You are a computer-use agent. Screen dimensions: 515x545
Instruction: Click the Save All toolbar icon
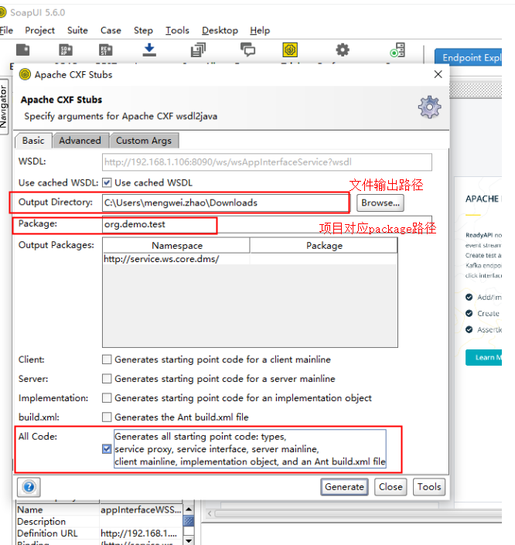pyautogui.click(x=198, y=50)
